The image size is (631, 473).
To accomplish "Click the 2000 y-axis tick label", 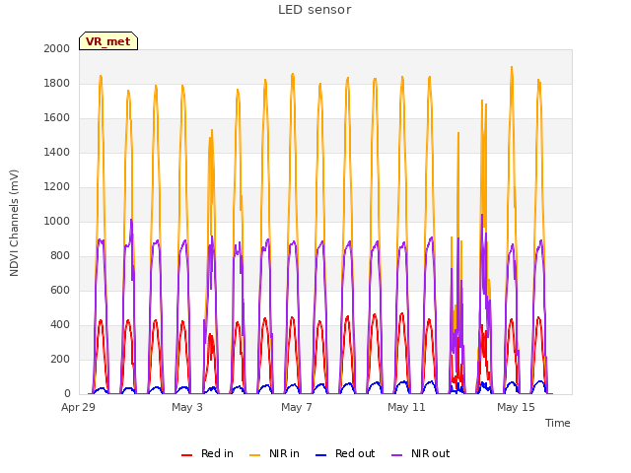I will coord(57,48).
